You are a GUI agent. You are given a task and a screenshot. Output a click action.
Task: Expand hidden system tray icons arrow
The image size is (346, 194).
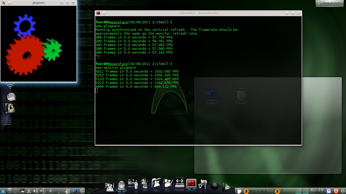51,191
